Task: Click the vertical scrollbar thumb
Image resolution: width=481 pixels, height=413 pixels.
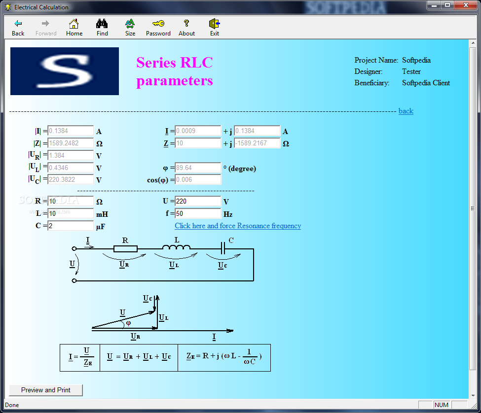Action: tap(473, 208)
